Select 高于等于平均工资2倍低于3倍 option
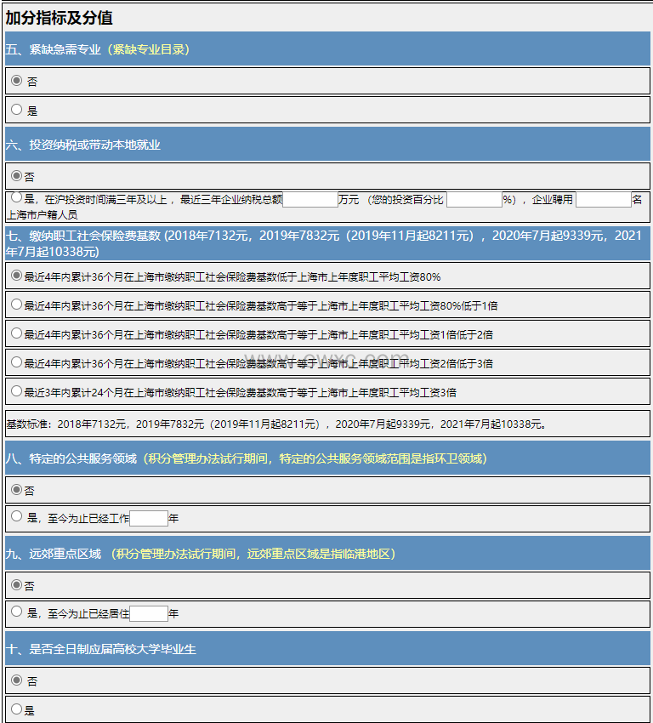653x723 pixels. coord(16,362)
